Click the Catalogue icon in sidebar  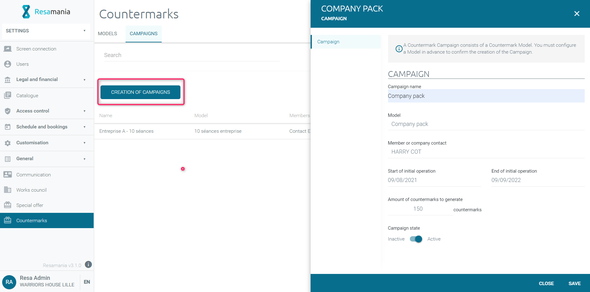point(7,95)
